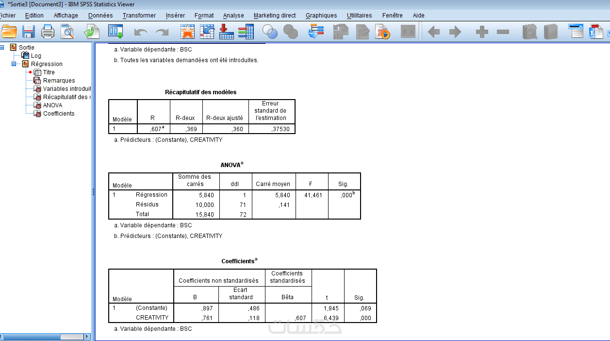Click the Go to Data icon with star

[187, 32]
